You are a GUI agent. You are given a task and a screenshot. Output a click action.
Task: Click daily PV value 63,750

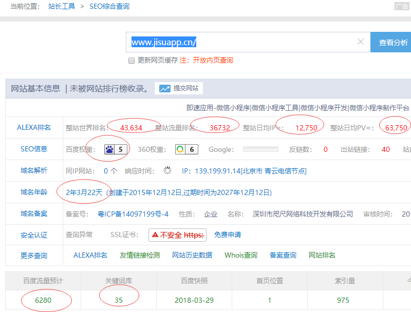(x=396, y=128)
